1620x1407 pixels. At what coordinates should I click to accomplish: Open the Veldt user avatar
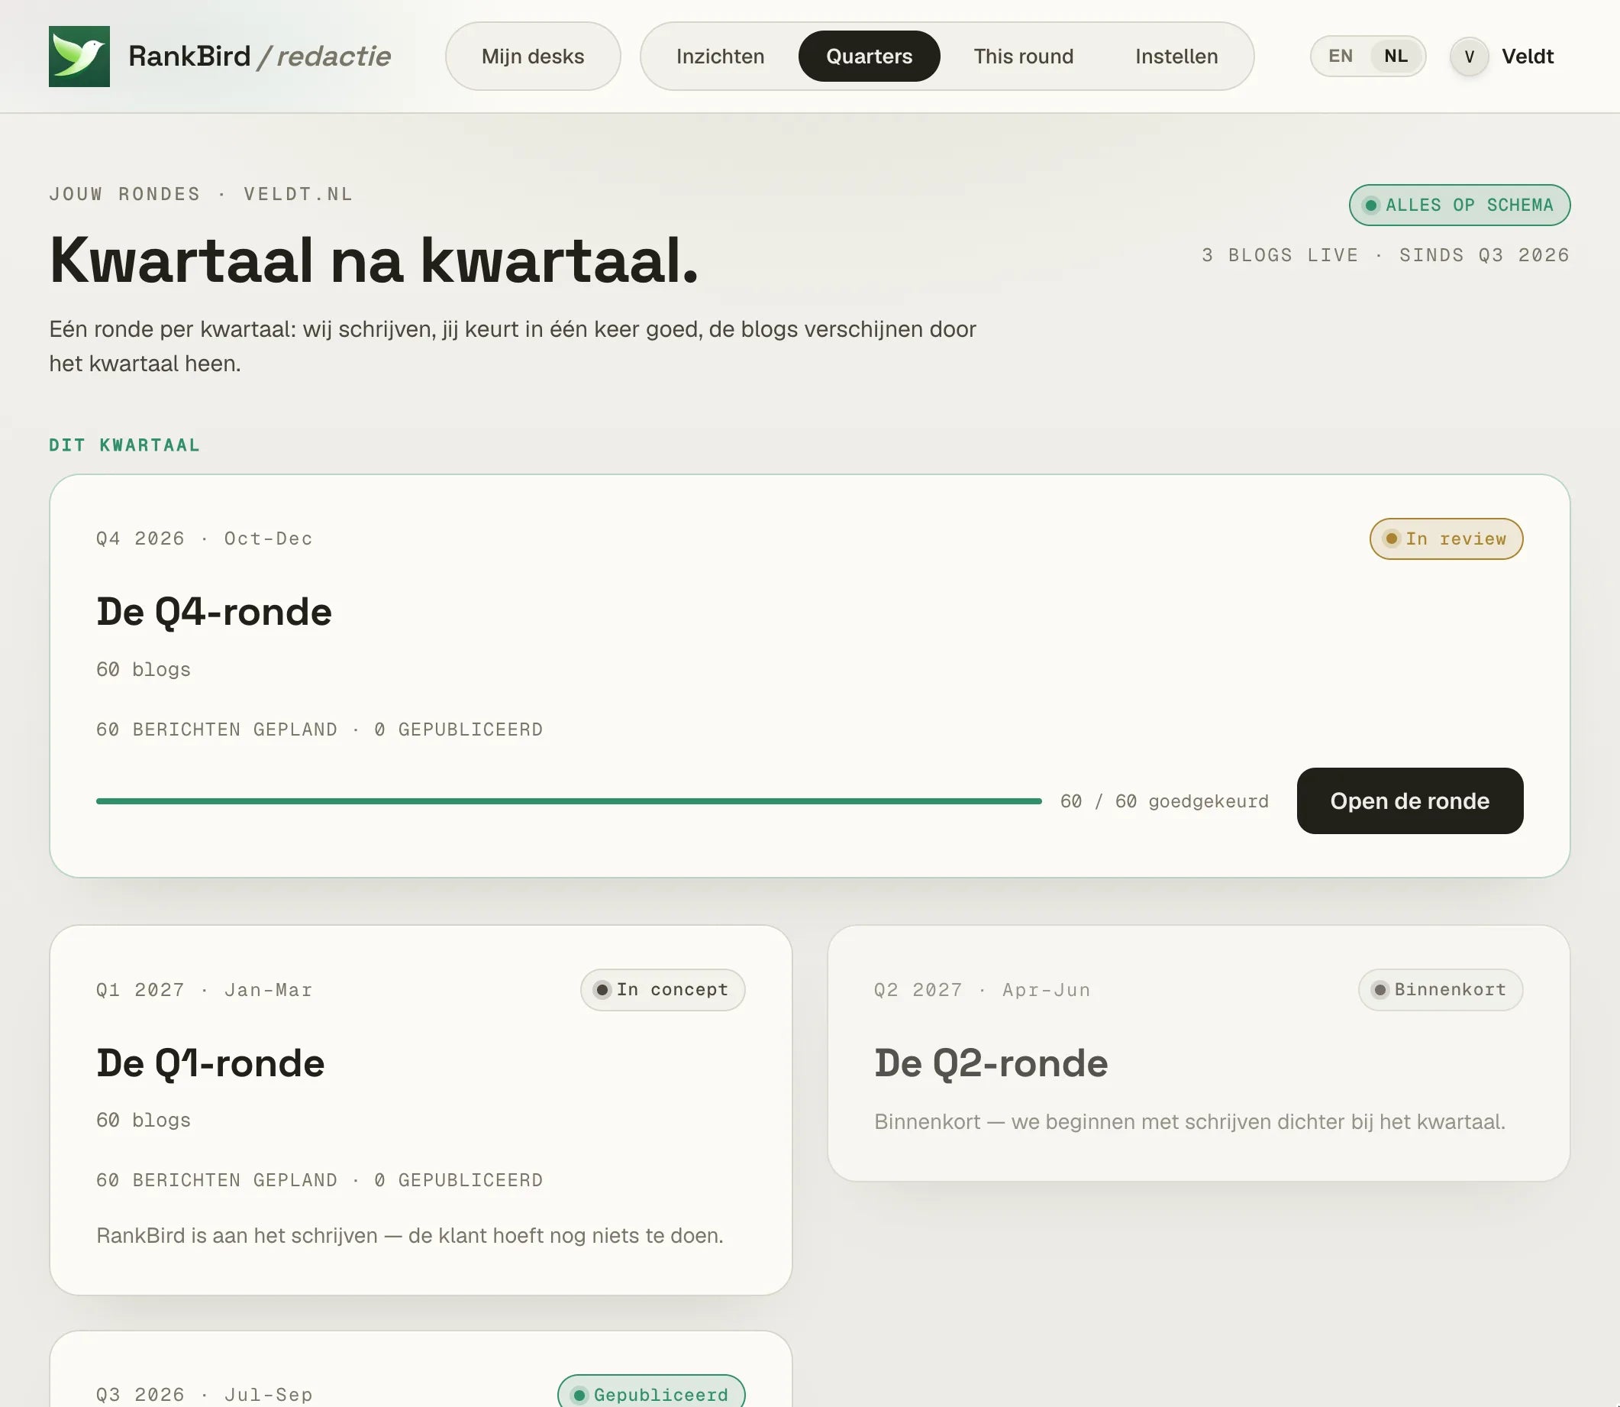[1469, 57]
